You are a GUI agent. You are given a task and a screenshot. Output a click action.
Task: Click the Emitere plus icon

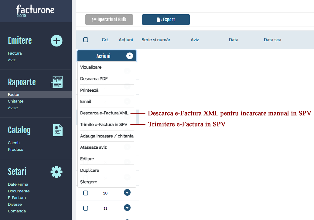coord(57,41)
